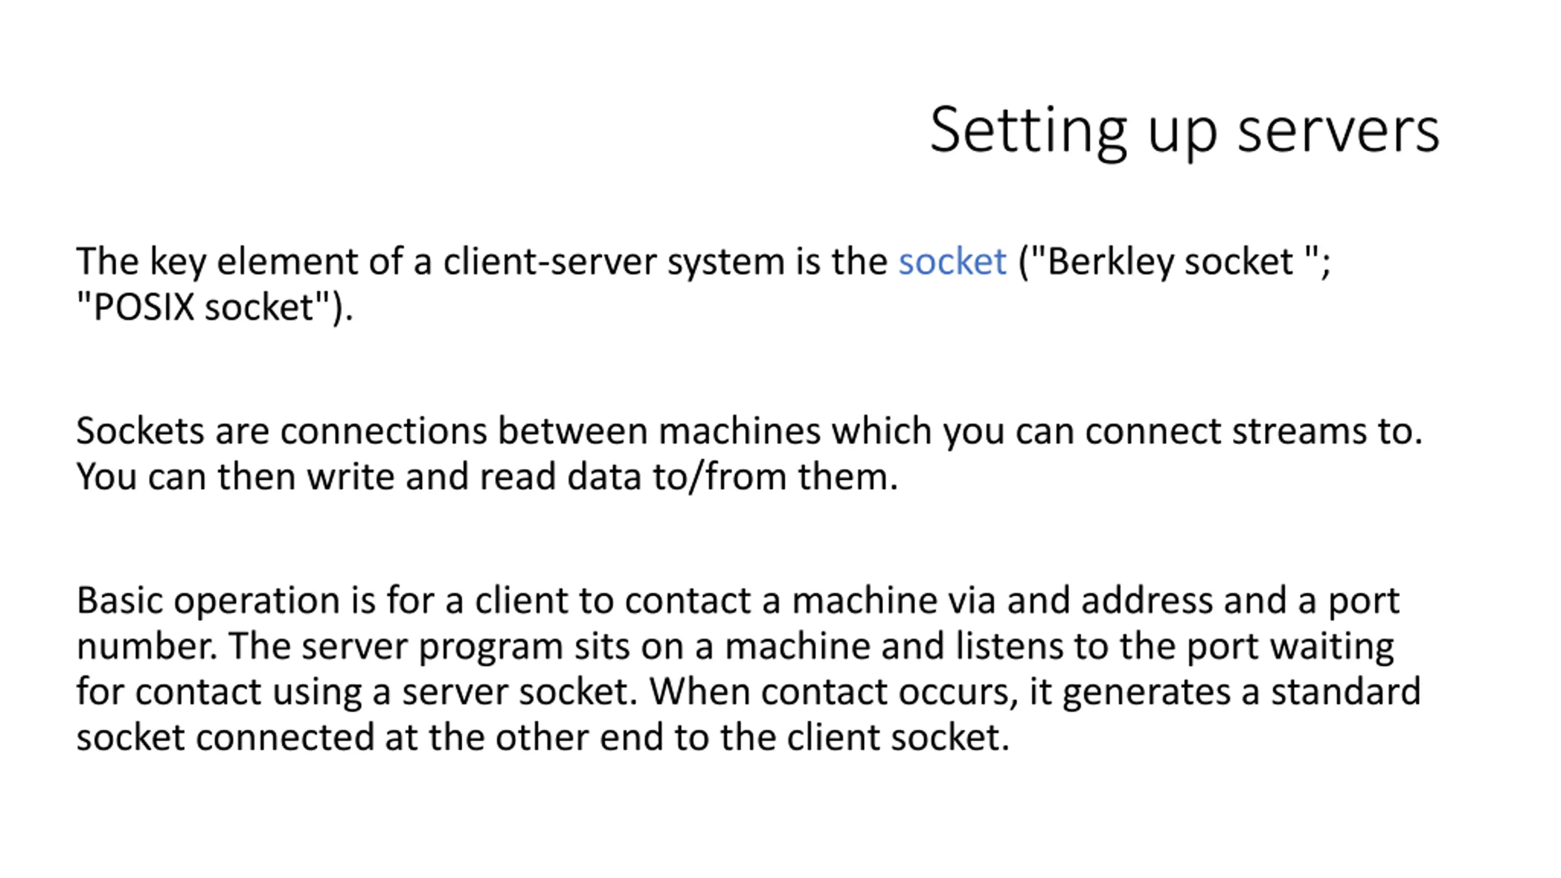
Task: Click the phrase "server program"
Action: tap(432, 648)
